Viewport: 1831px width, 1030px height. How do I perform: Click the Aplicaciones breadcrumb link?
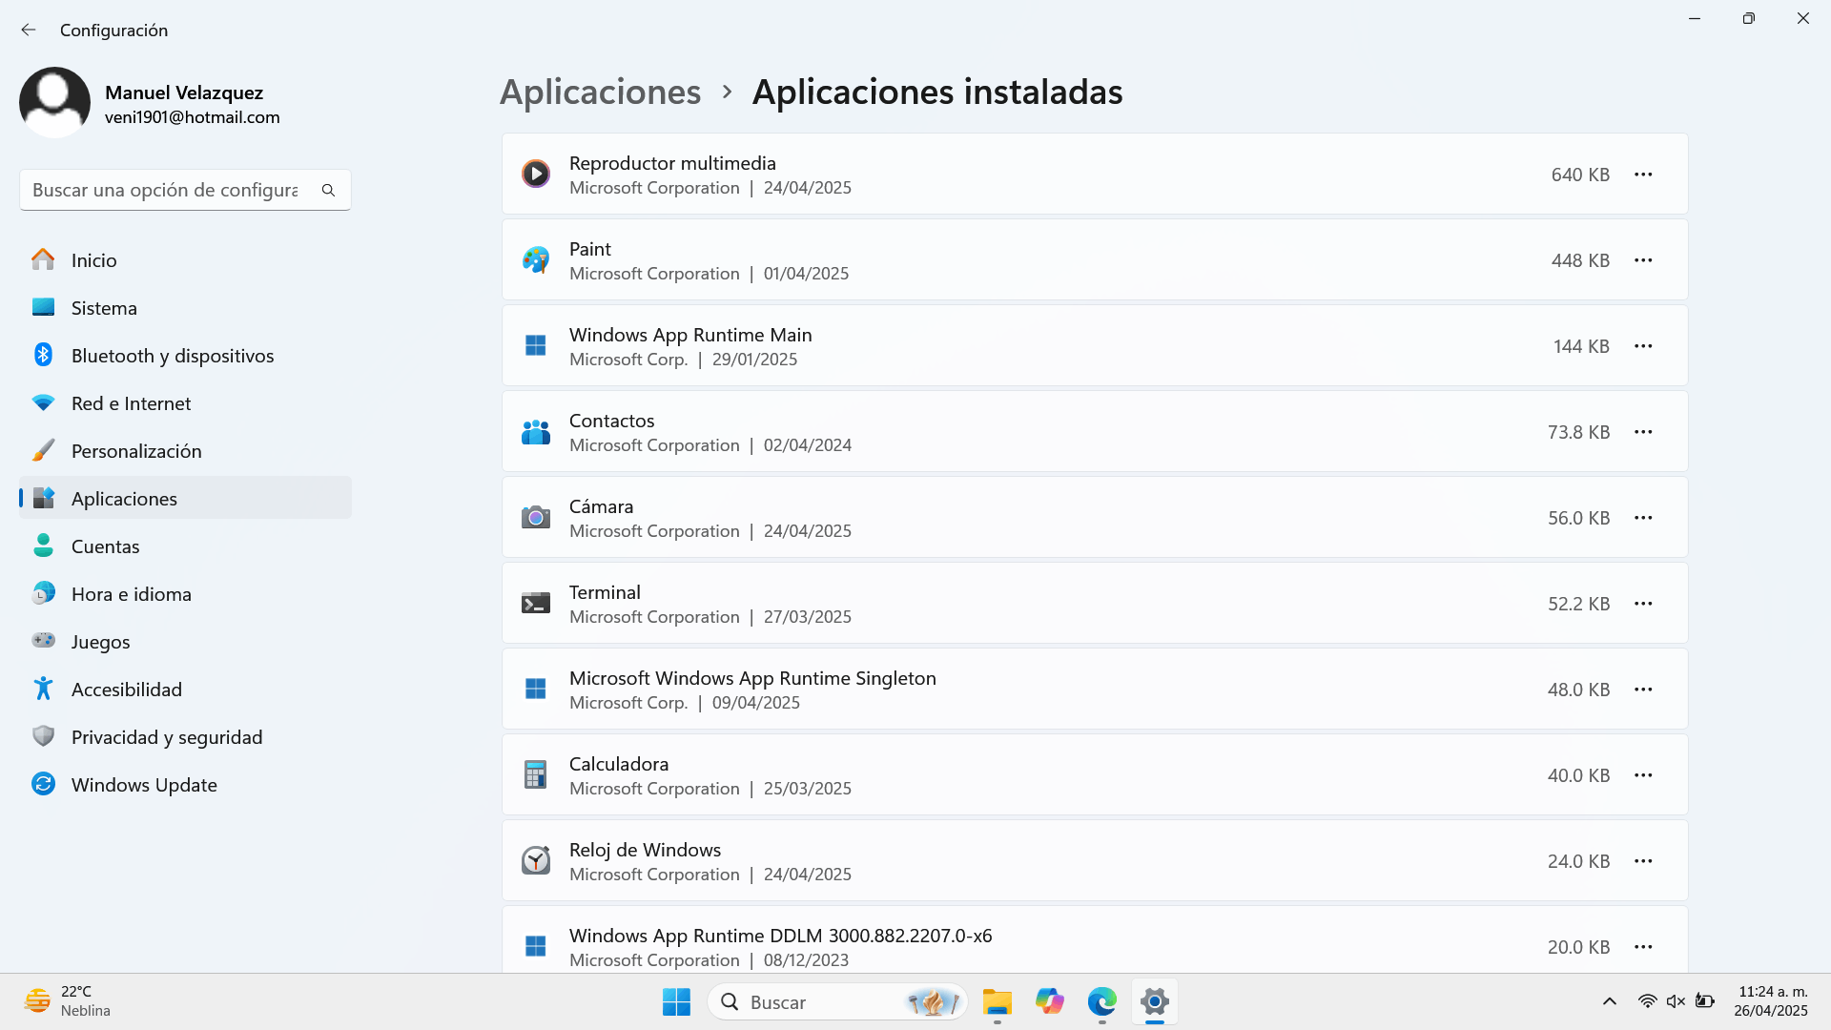pyautogui.click(x=600, y=92)
